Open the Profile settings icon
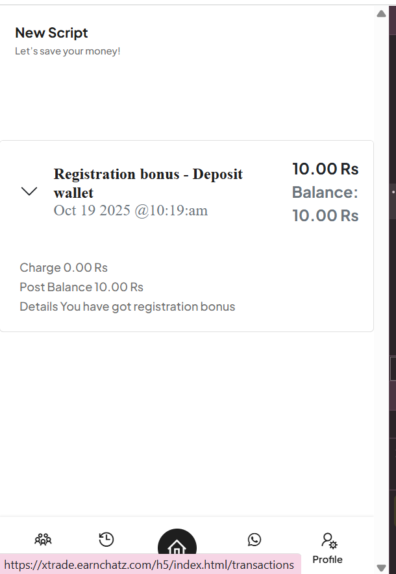Viewport: 396px width, 574px height. 328,540
